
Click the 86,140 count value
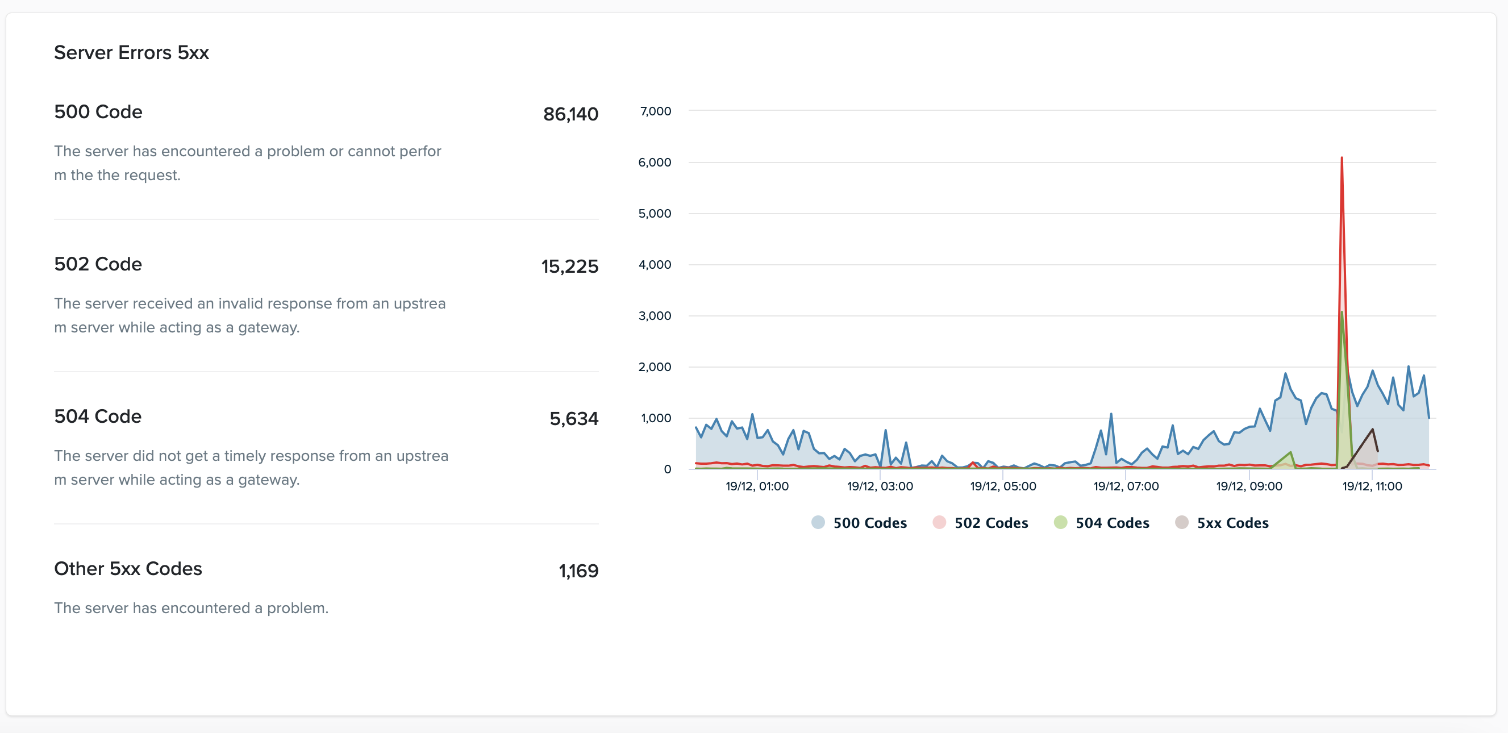pos(571,114)
